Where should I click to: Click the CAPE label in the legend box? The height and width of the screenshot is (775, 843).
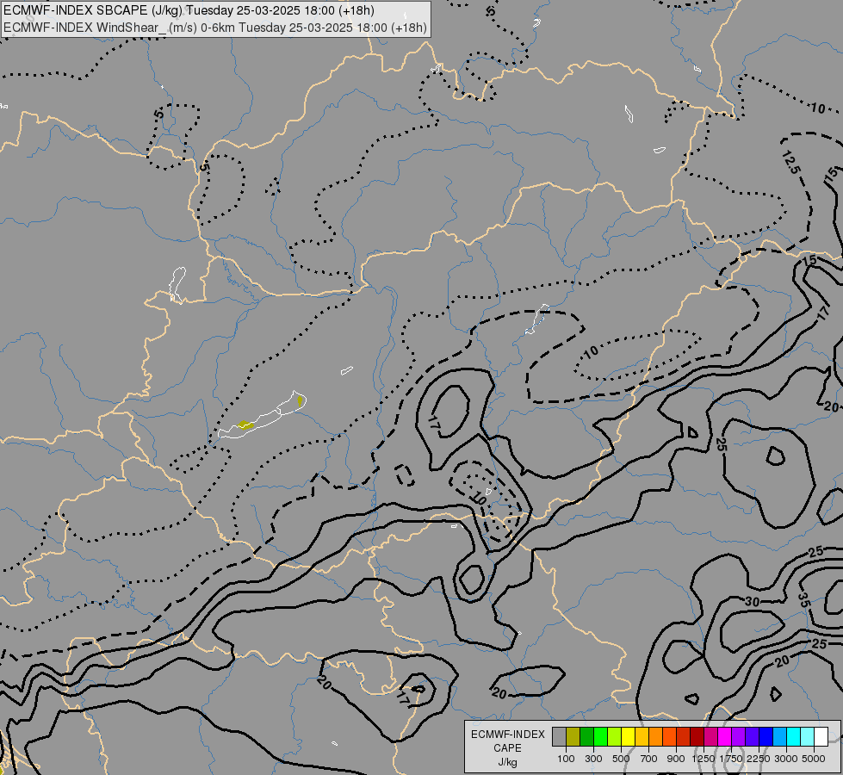tap(507, 748)
